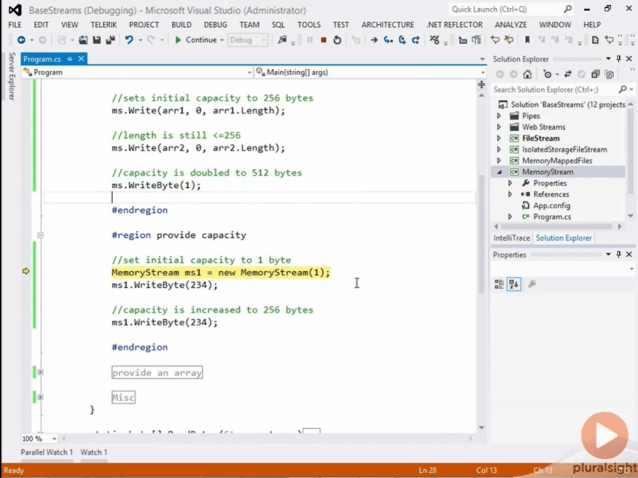Click the Step Out debug icon
Screen dimensions: 638x478
(x=416, y=40)
